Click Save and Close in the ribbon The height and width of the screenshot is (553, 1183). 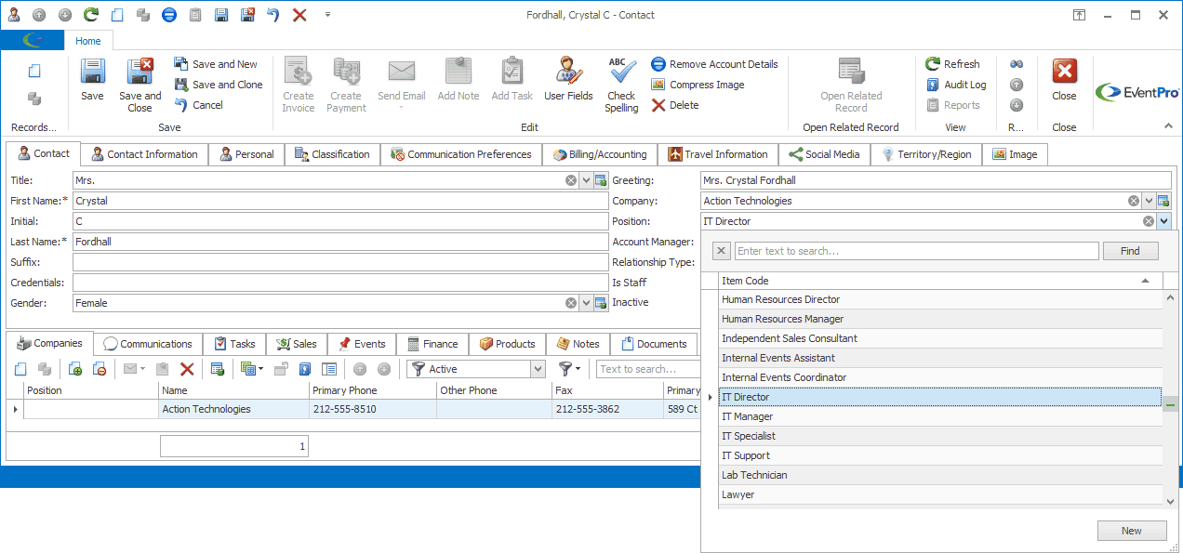point(140,86)
